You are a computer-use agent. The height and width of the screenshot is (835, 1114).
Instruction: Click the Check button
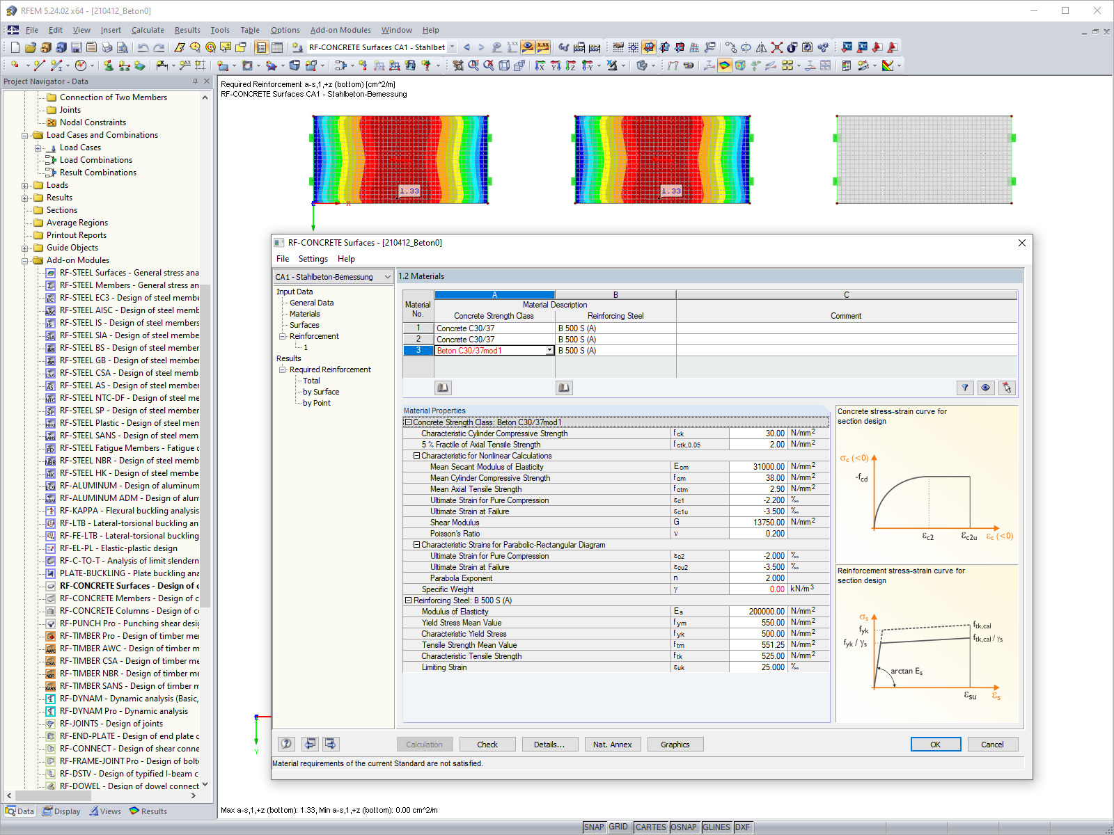(x=487, y=744)
